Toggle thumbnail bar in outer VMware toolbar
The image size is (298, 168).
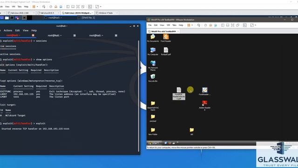coord(73,7)
